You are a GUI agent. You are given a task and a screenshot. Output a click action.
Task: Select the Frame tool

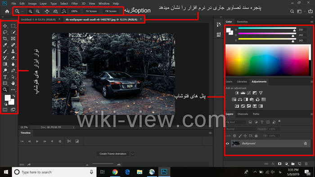click(x=13, y=39)
